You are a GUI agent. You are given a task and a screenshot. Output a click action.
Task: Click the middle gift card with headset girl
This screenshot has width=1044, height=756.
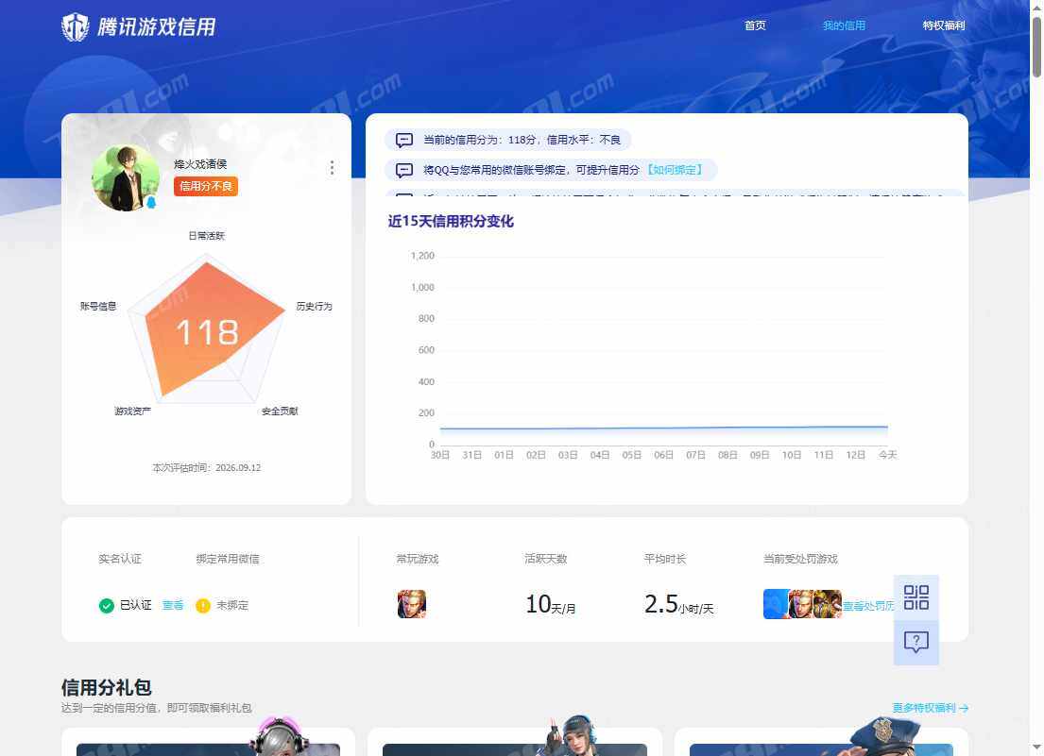515,742
